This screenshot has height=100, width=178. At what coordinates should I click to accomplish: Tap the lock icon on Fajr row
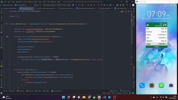[166, 29]
